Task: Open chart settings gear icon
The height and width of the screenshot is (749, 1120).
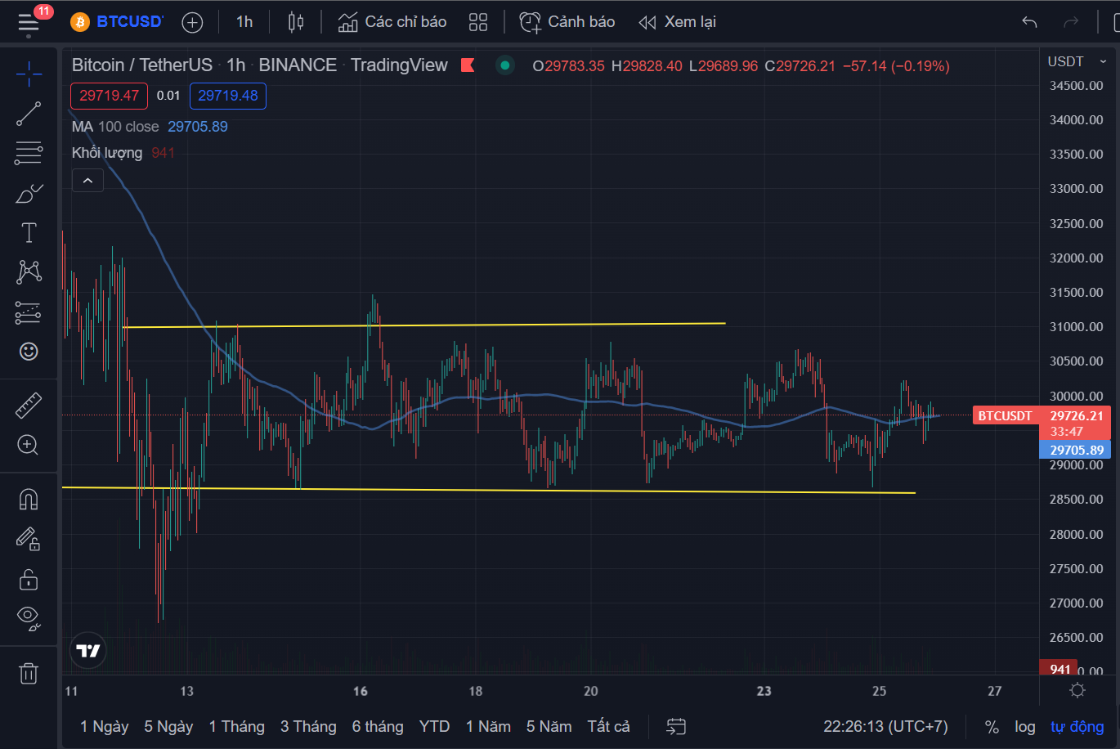Action: pyautogui.click(x=1077, y=691)
